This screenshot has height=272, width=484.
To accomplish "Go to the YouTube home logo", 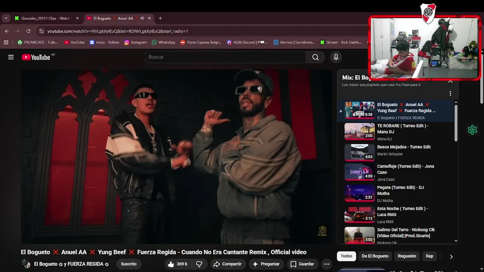I will click(36, 57).
